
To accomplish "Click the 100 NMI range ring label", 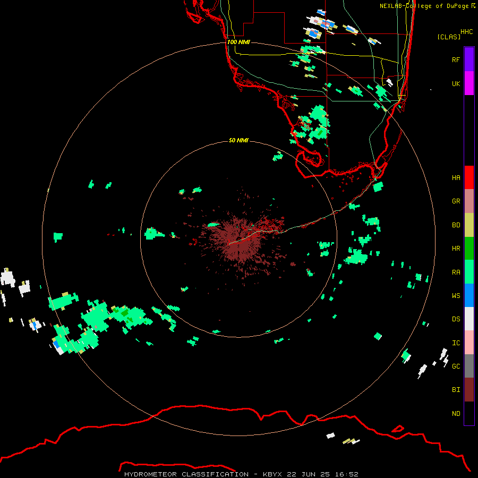I will tap(238, 42).
